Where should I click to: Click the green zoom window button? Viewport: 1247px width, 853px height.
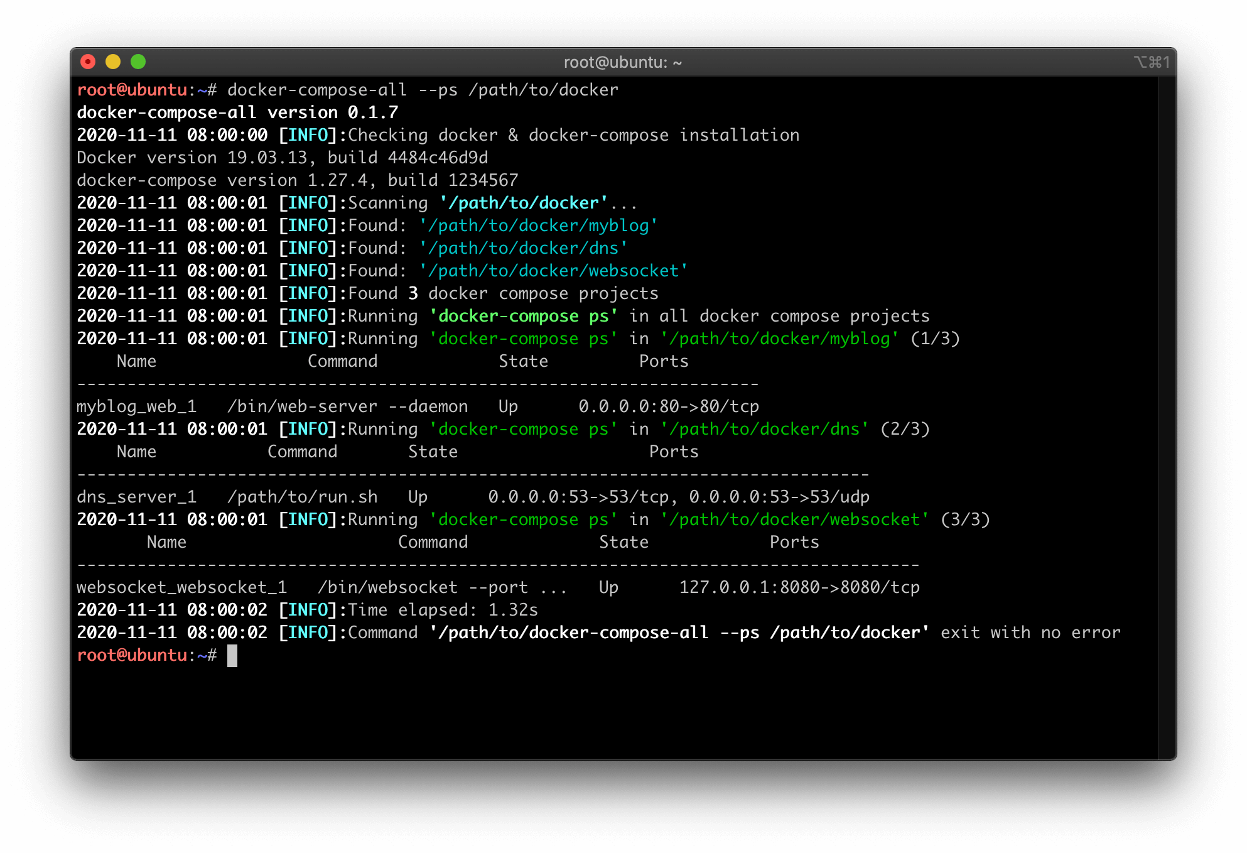coord(138,62)
